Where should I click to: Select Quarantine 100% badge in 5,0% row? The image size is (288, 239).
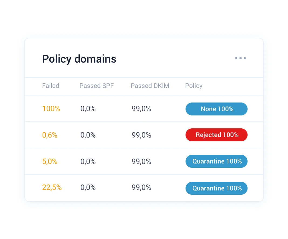pos(217,161)
